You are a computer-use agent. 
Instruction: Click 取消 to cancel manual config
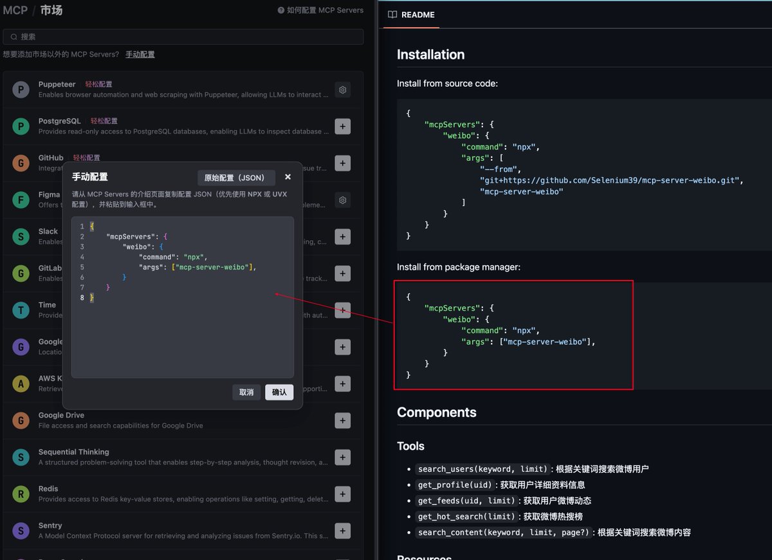pyautogui.click(x=246, y=392)
